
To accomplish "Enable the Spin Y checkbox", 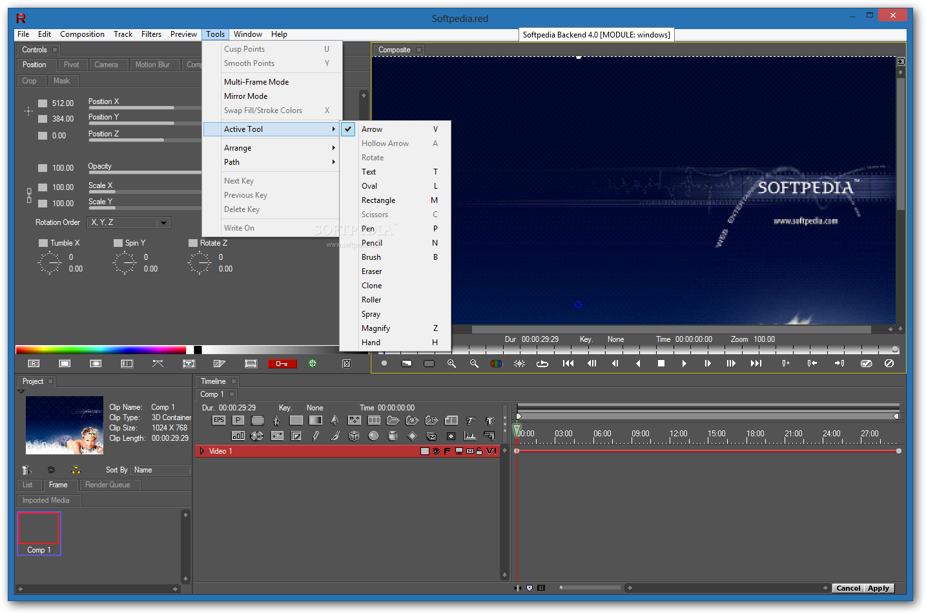I will (118, 243).
